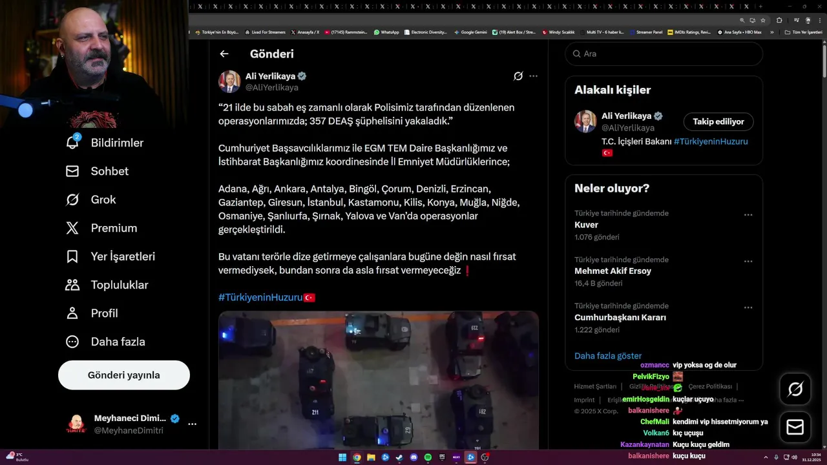Viewport: 827px width, 465px height.
Task: Open account options next to Meyhaneci Dimitri
Action: pyautogui.click(x=192, y=424)
